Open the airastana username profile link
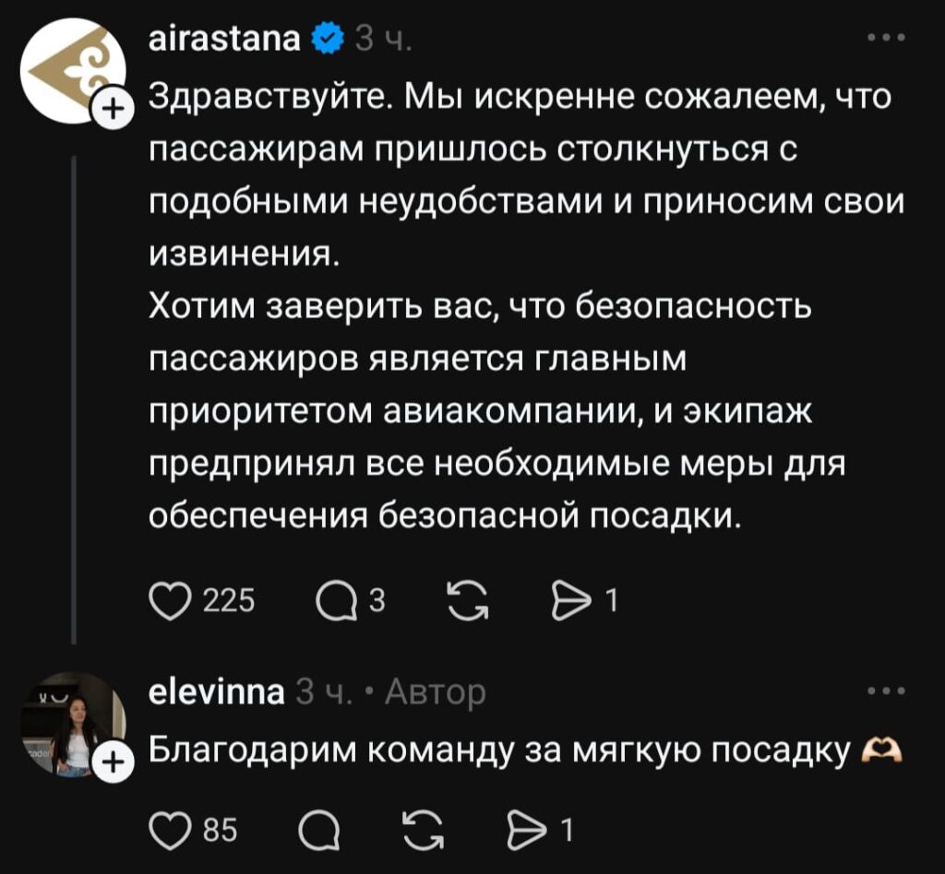 click(x=224, y=40)
